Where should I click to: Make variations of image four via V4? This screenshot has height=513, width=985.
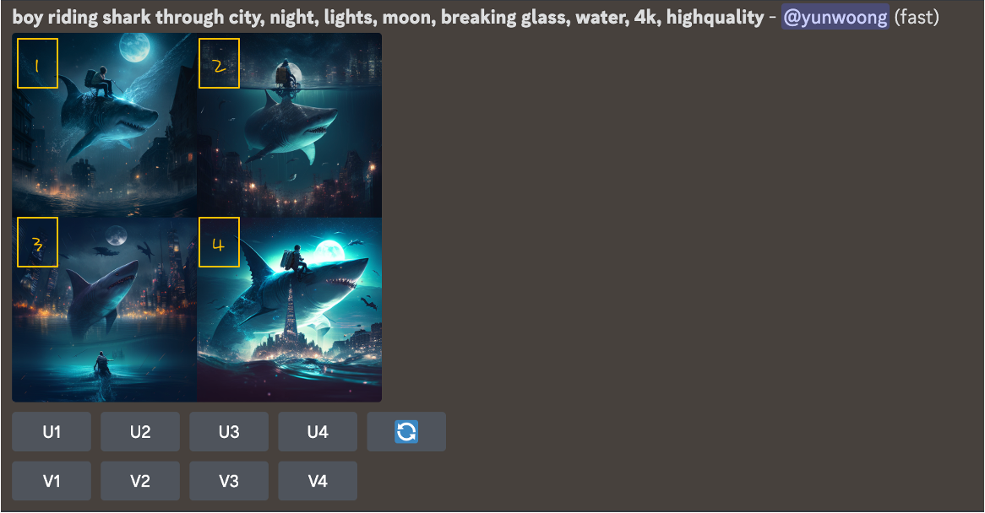[x=318, y=481]
